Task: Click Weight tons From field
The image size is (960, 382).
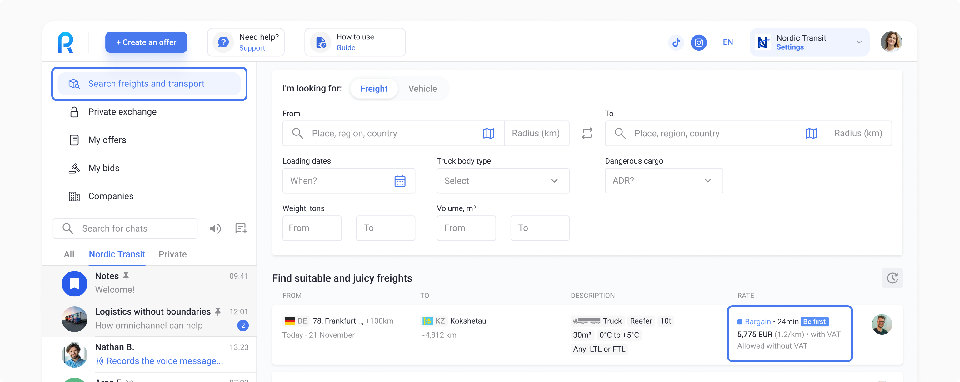Action: (312, 228)
